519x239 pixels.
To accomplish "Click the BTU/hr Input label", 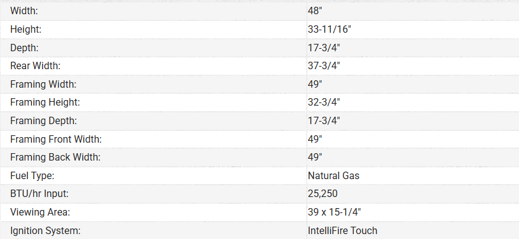I will (40, 194).
